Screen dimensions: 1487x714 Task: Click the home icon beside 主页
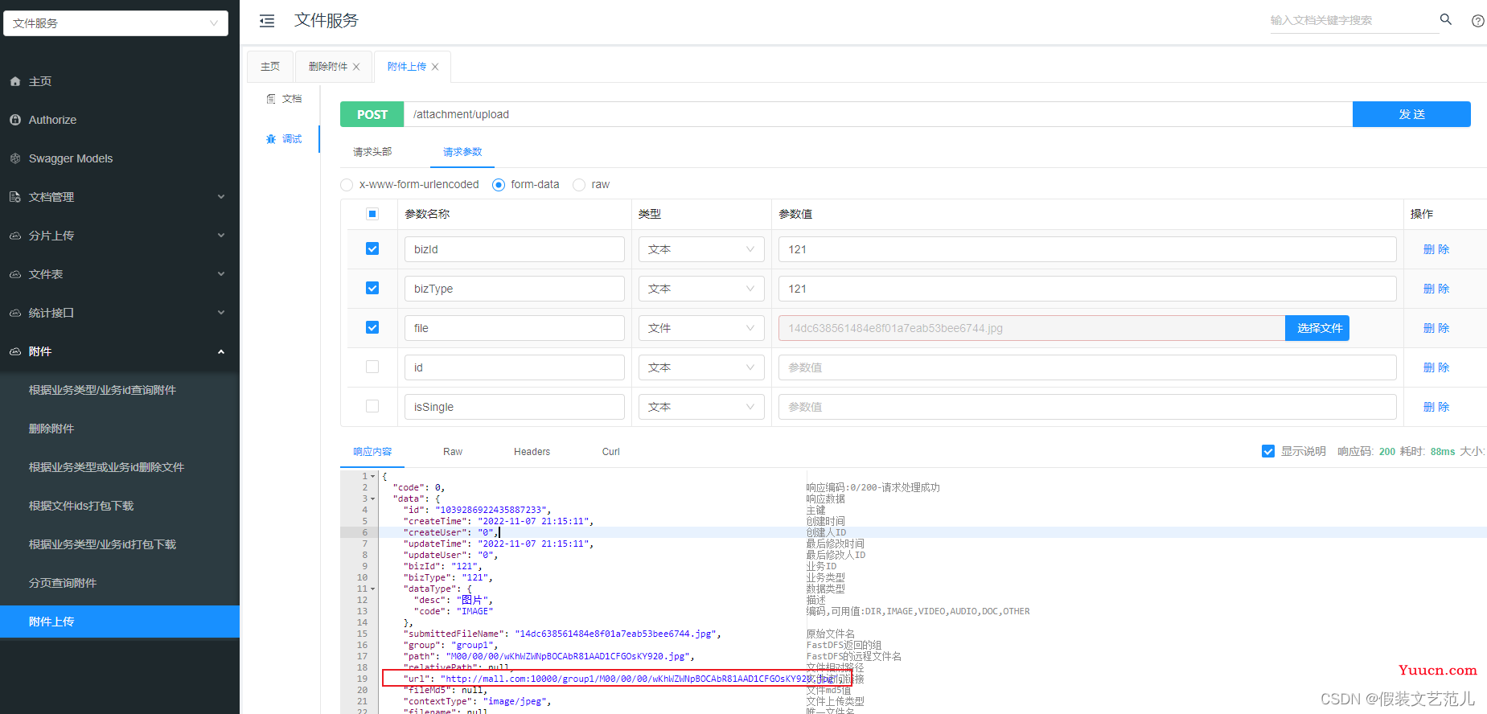15,81
